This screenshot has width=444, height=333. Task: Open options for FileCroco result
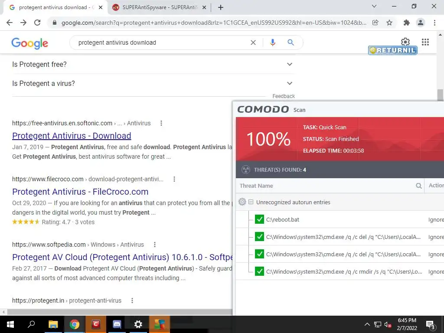point(174,179)
